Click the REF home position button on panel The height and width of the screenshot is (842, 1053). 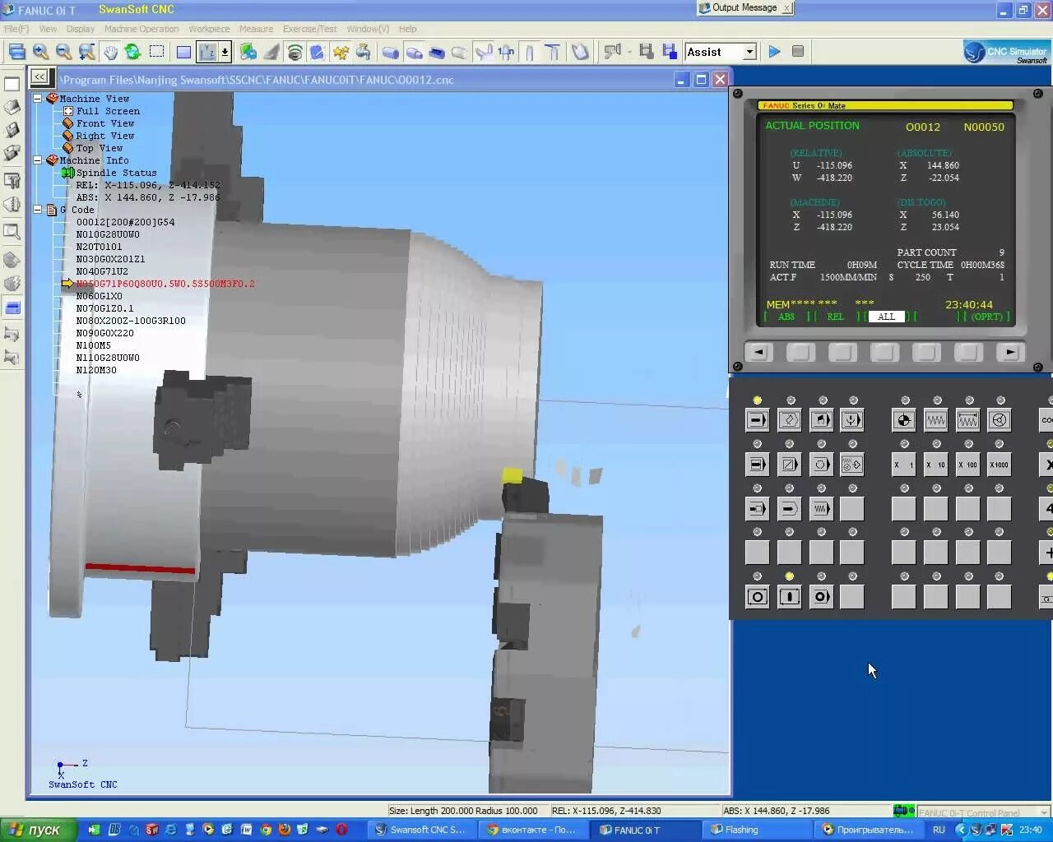(903, 420)
